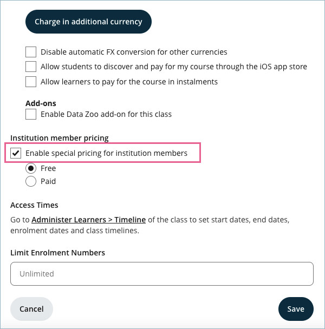Enable iOS app store discovery checkbox
Screen dimensions: 325x329
click(31, 67)
